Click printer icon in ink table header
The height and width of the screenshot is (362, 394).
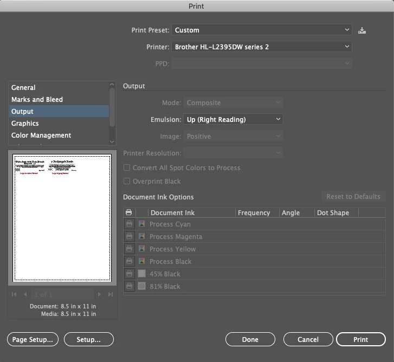[x=129, y=212]
